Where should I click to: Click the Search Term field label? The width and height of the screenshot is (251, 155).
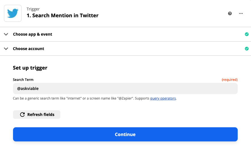point(23,79)
